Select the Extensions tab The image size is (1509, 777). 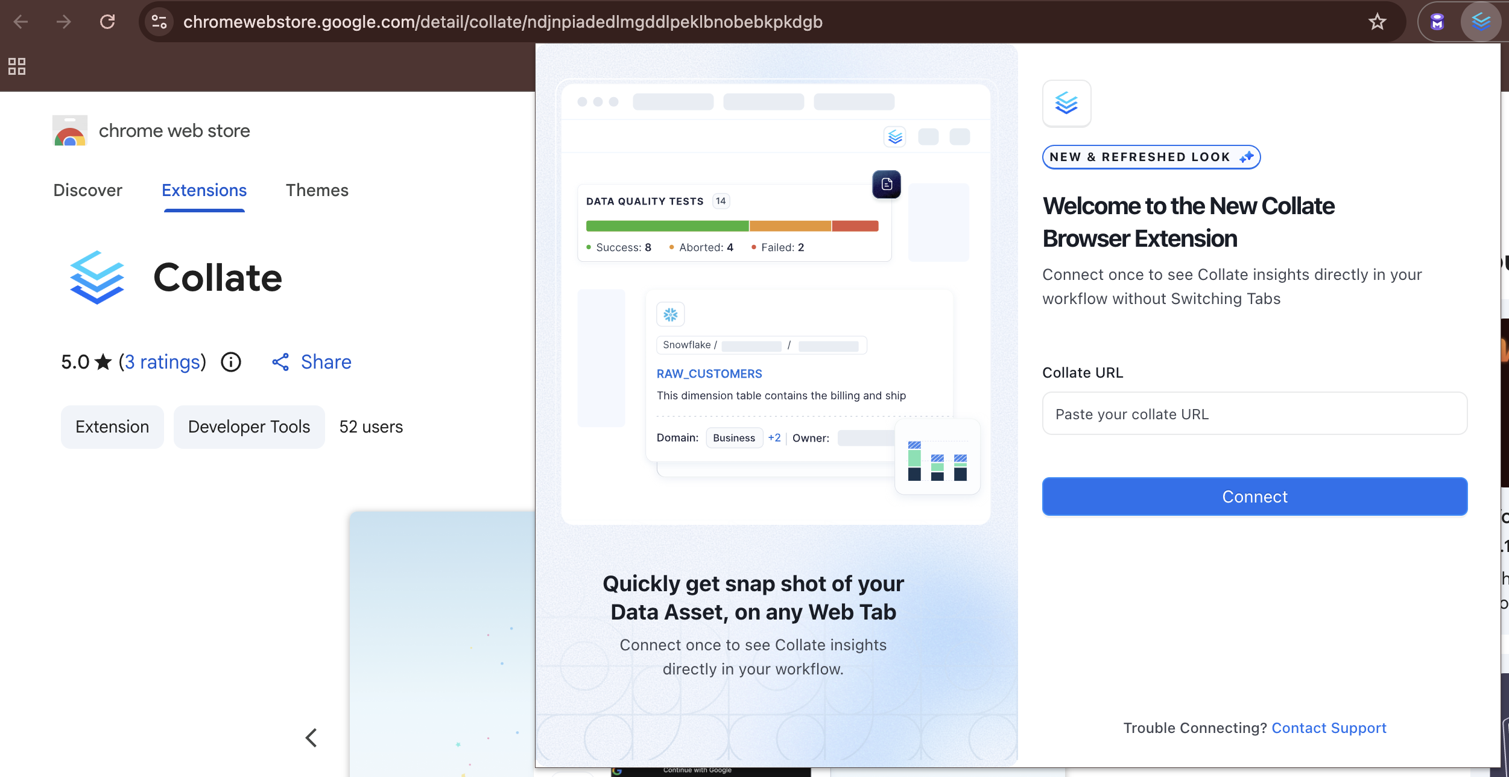204,191
